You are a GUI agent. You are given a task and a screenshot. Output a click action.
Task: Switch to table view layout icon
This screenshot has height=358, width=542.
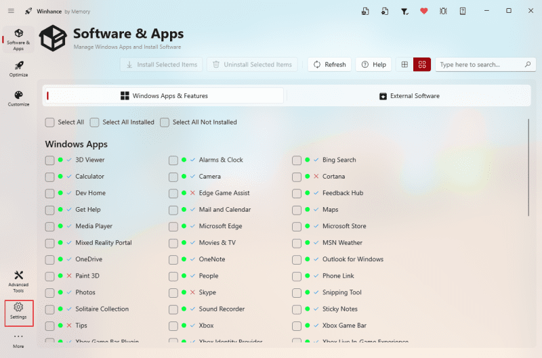tap(404, 64)
